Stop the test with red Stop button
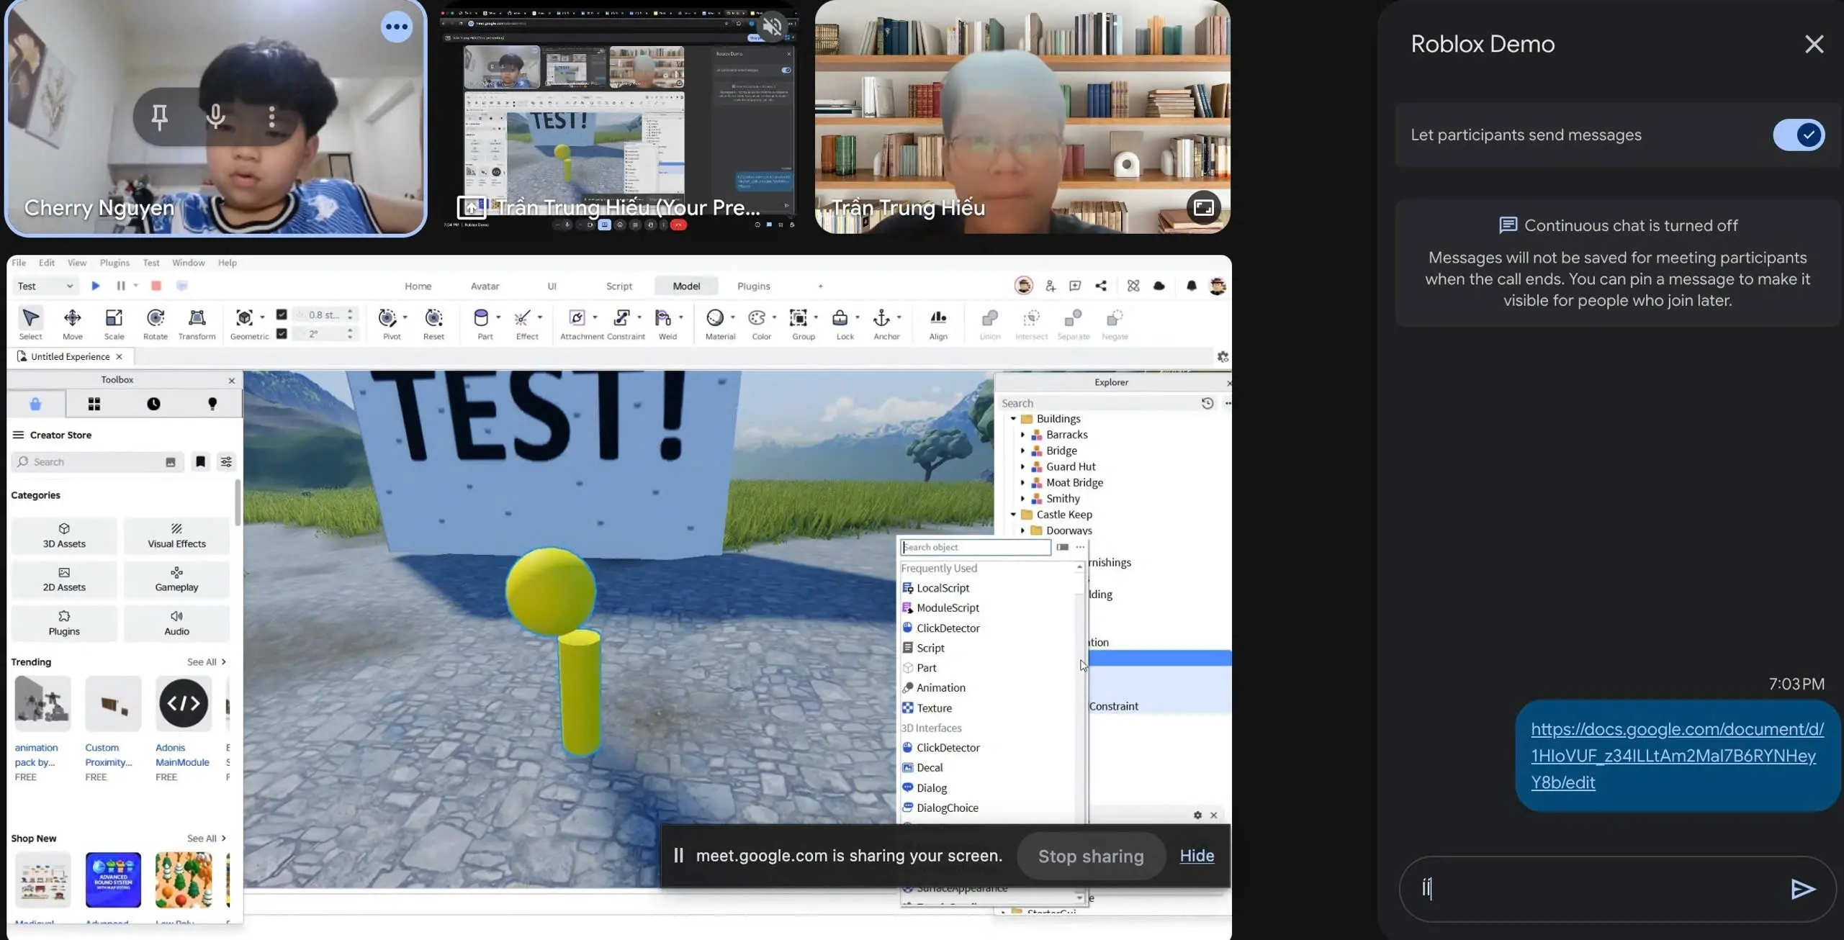 [x=156, y=286]
